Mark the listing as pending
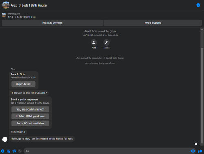 coord(53,23)
